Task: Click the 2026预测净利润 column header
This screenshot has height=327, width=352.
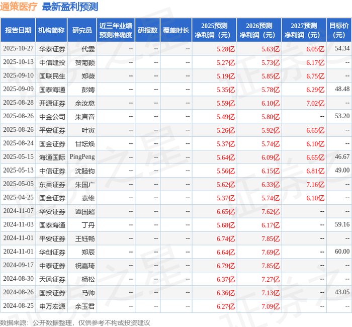Action: (259, 30)
